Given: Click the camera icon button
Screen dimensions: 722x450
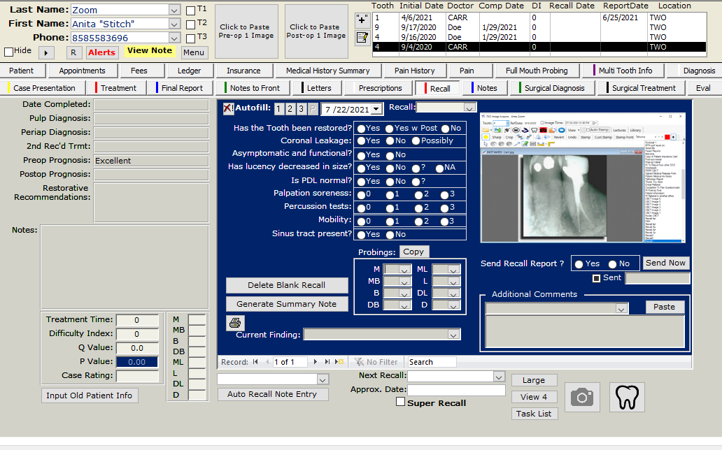Looking at the screenshot, I should tap(582, 398).
